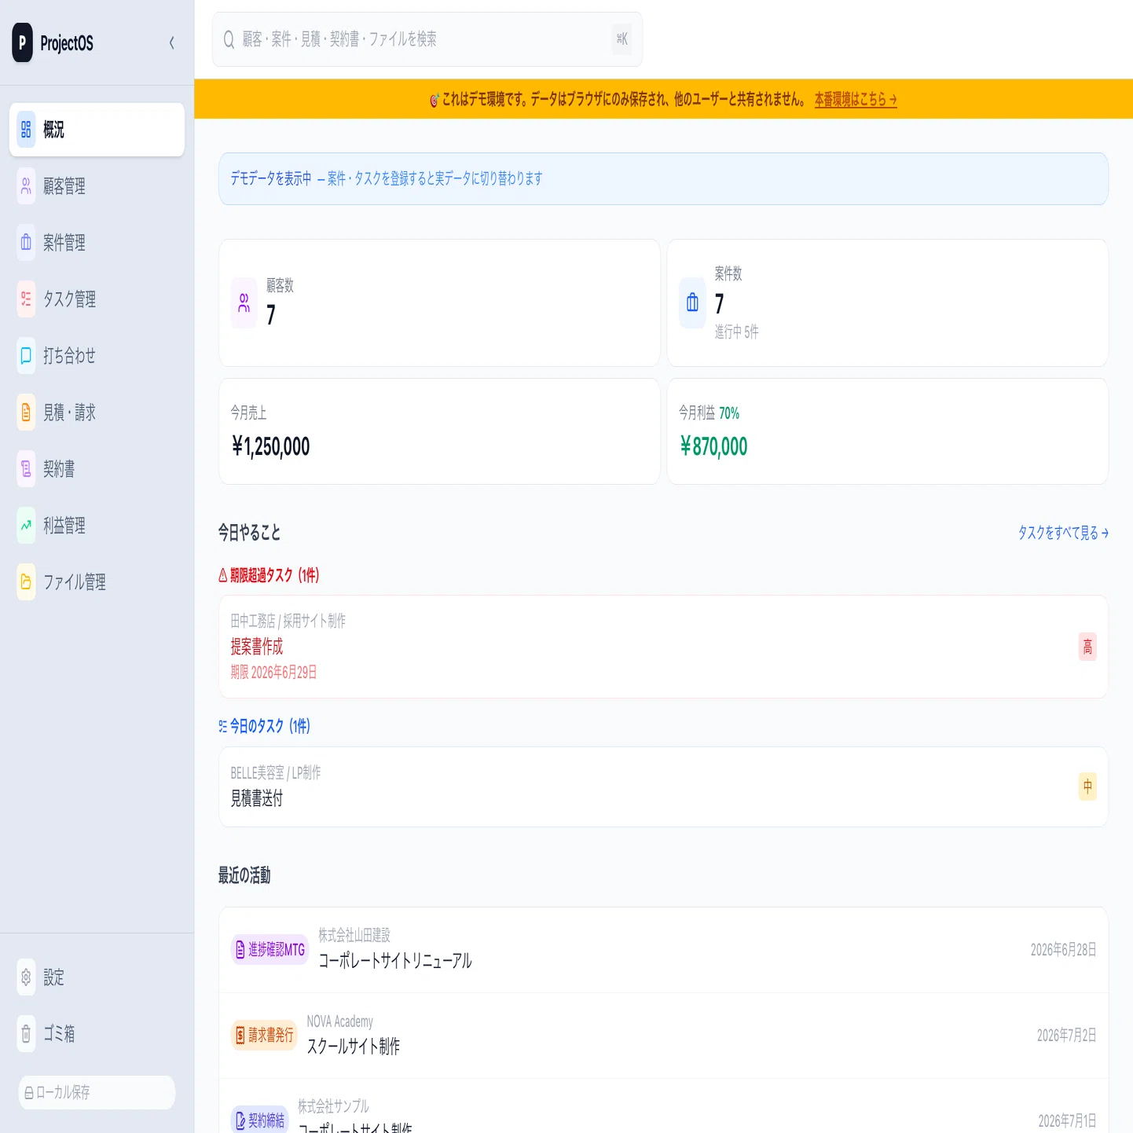1133x1133 pixels.
Task: Click the 進行中 5件 text
Action: [736, 332]
